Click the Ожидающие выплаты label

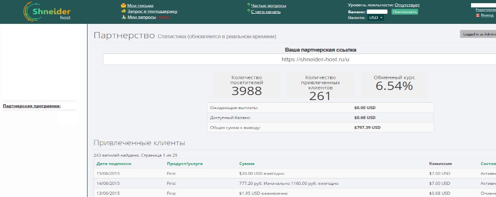pos(234,108)
